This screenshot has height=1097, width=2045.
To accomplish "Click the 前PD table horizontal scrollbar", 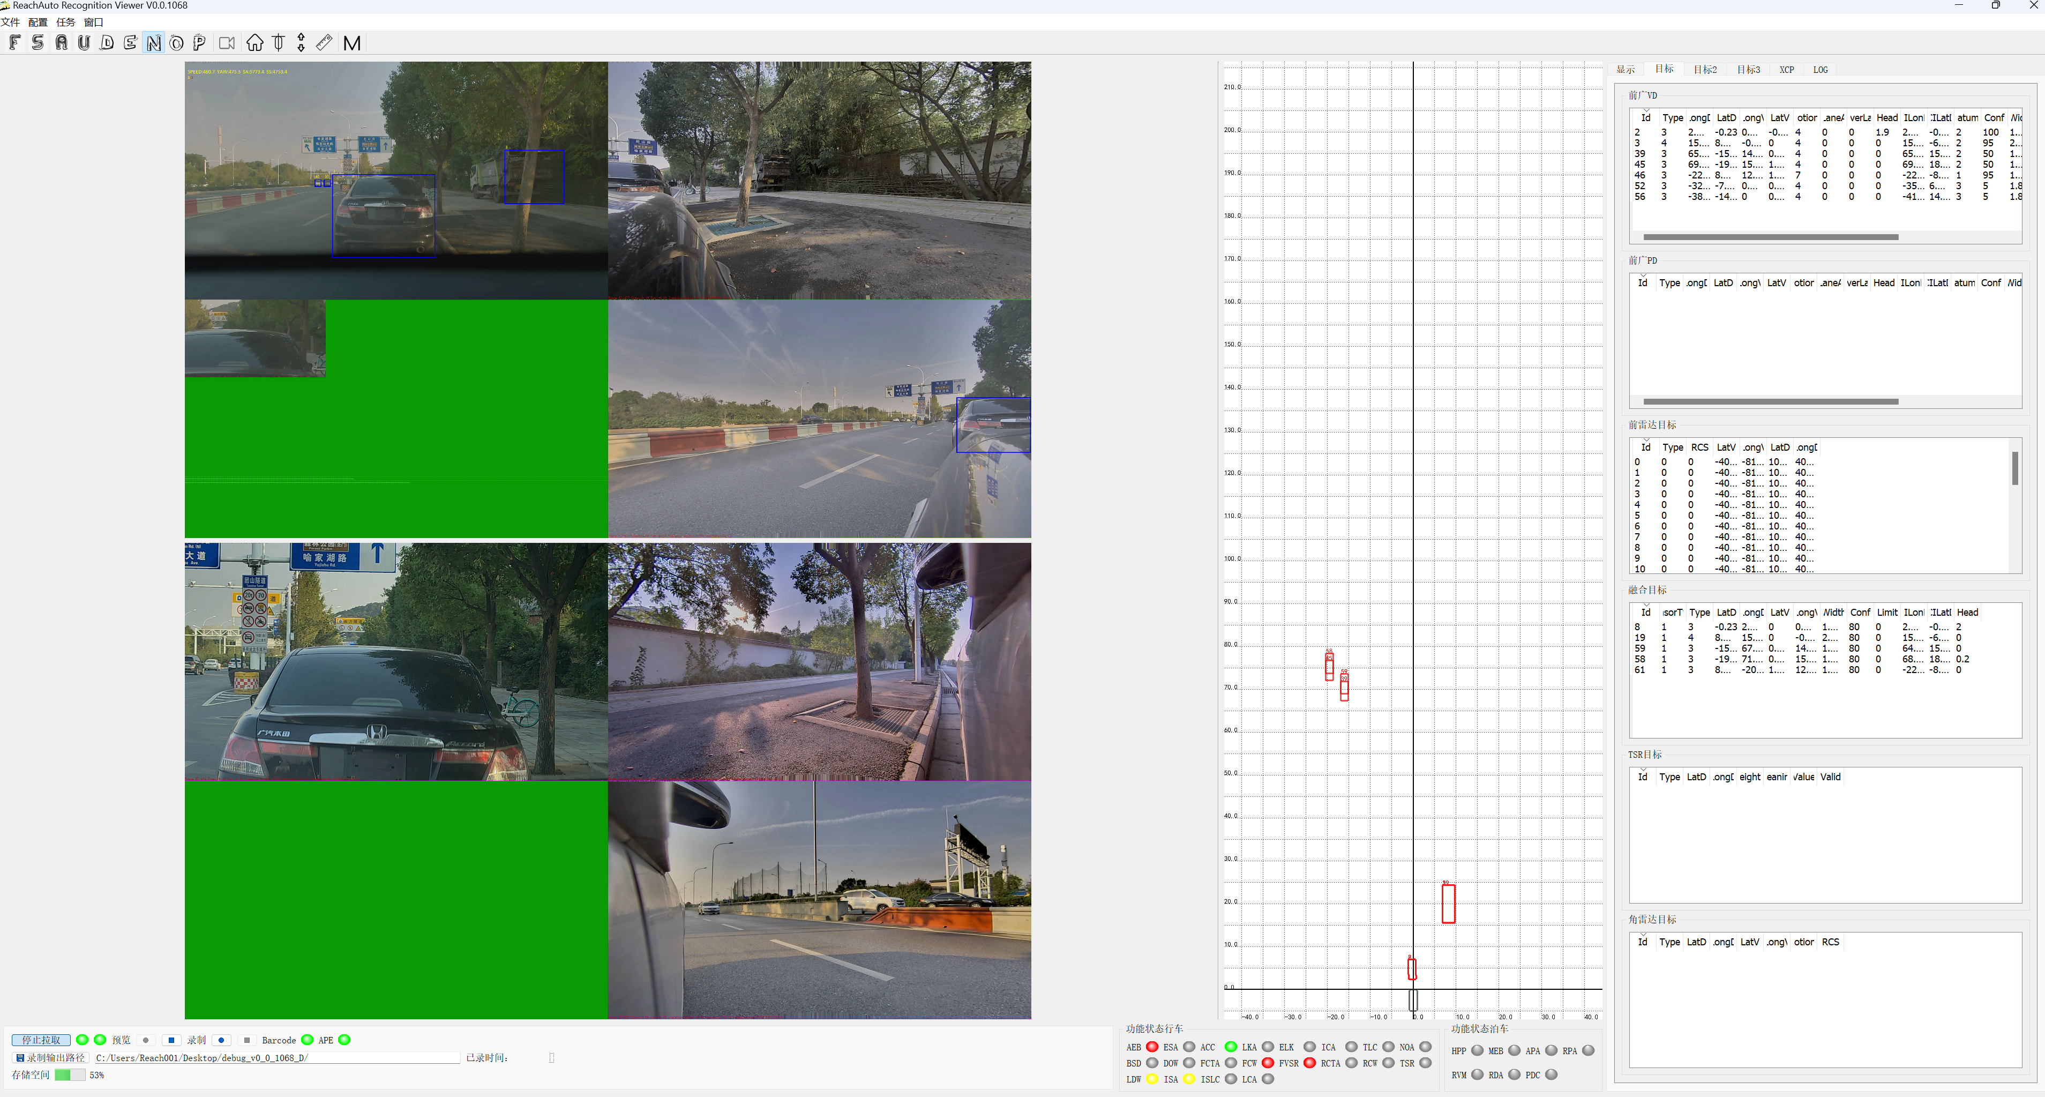I will 1770,402.
